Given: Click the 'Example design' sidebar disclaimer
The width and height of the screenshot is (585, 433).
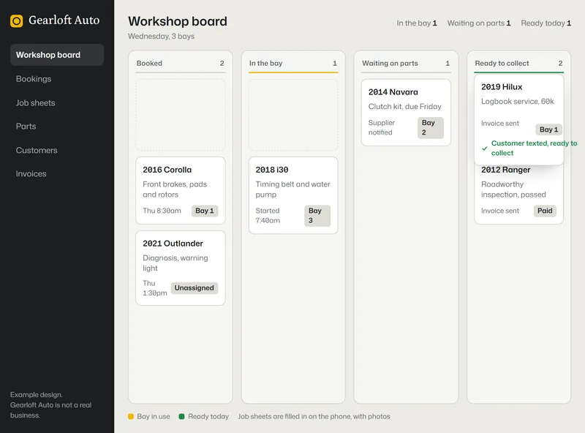Looking at the screenshot, I should point(50,405).
